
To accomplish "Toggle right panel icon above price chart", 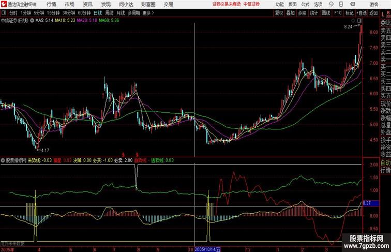I will 359,21.
